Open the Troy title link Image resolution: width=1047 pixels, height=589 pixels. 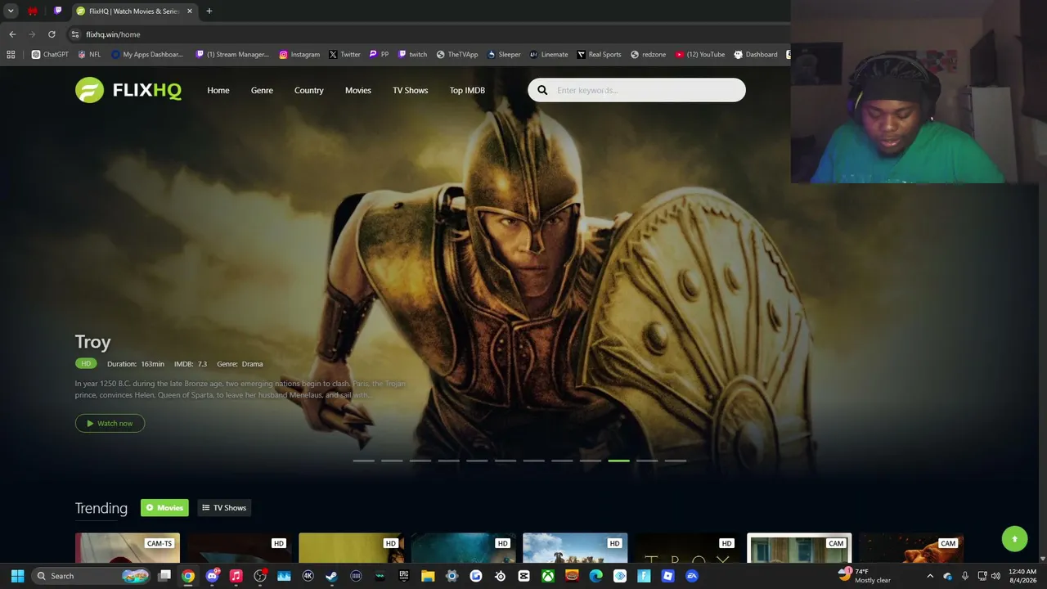coord(92,342)
